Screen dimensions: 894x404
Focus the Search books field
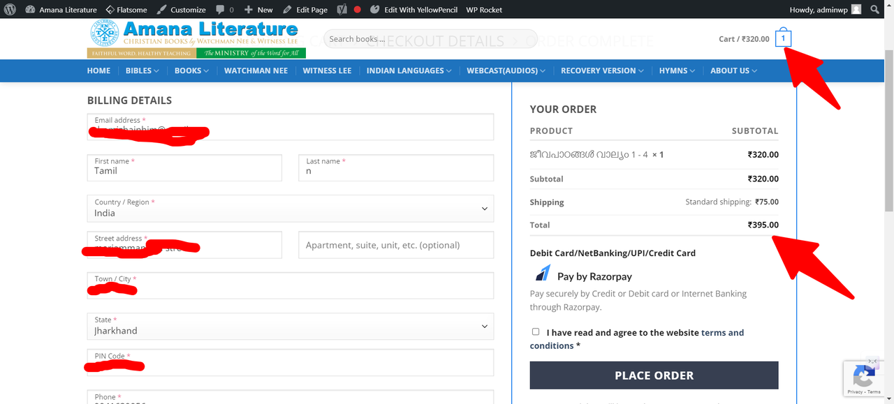click(430, 39)
